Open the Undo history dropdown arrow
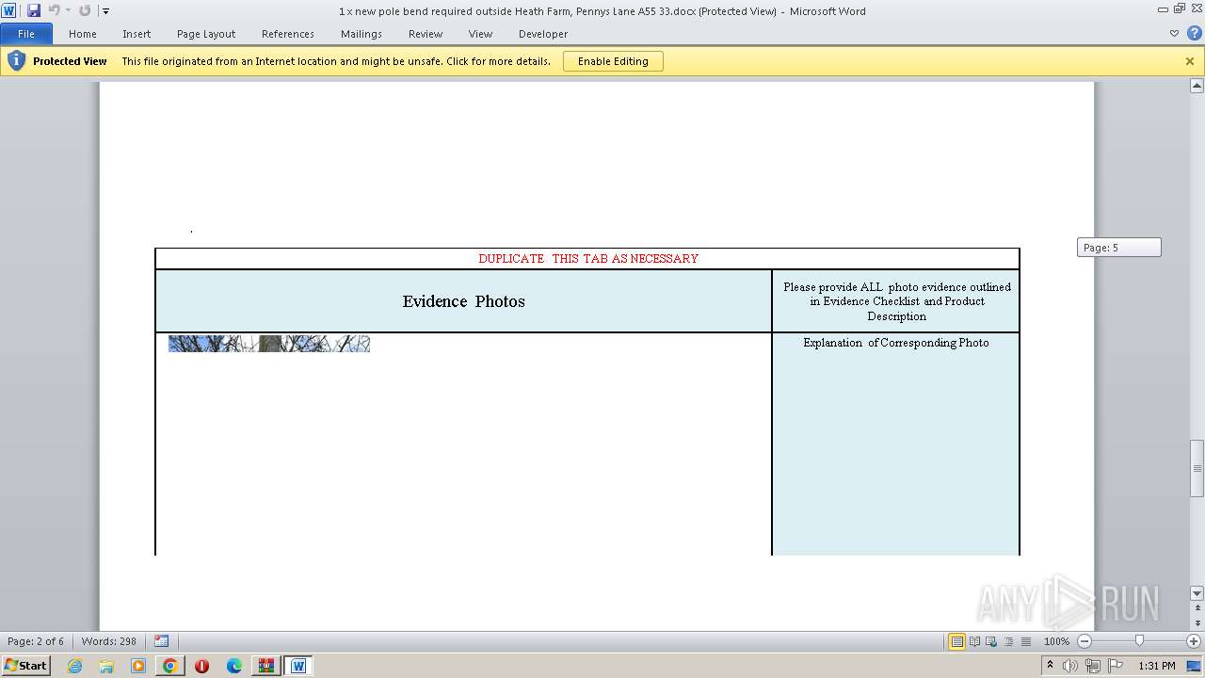The image size is (1205, 678). coord(68,10)
